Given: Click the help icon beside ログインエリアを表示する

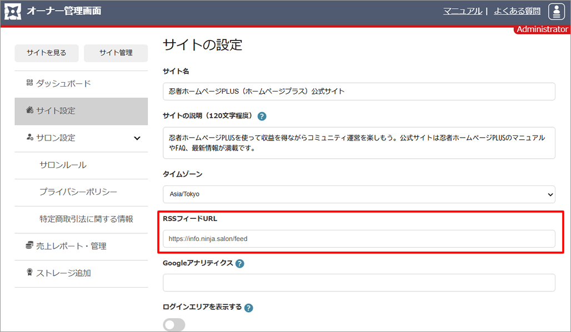Looking at the screenshot, I should pos(249,308).
